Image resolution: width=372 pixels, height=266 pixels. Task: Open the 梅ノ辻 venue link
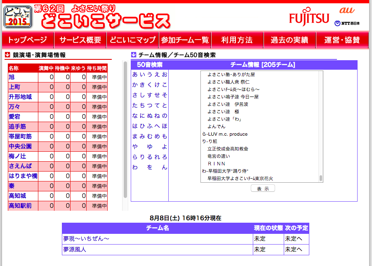click(x=17, y=156)
